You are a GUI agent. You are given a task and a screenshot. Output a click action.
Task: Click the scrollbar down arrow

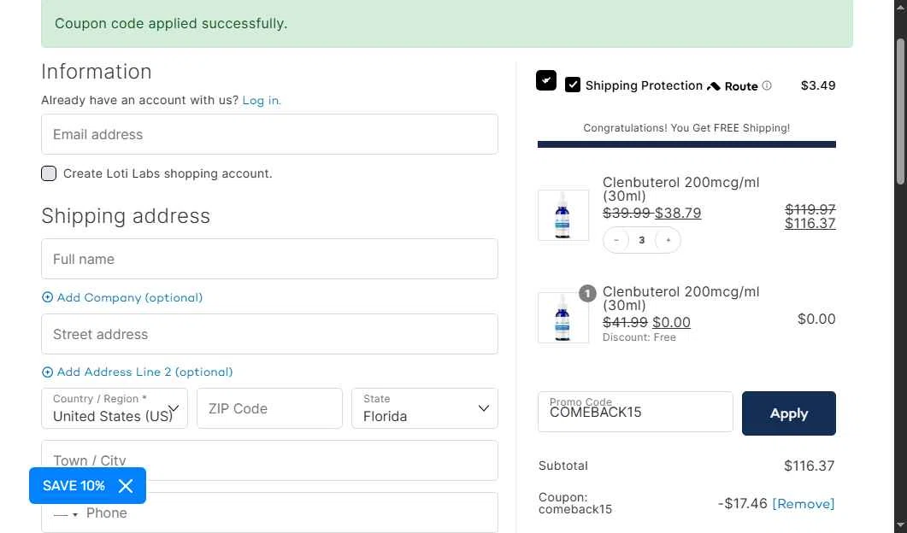coord(900,525)
